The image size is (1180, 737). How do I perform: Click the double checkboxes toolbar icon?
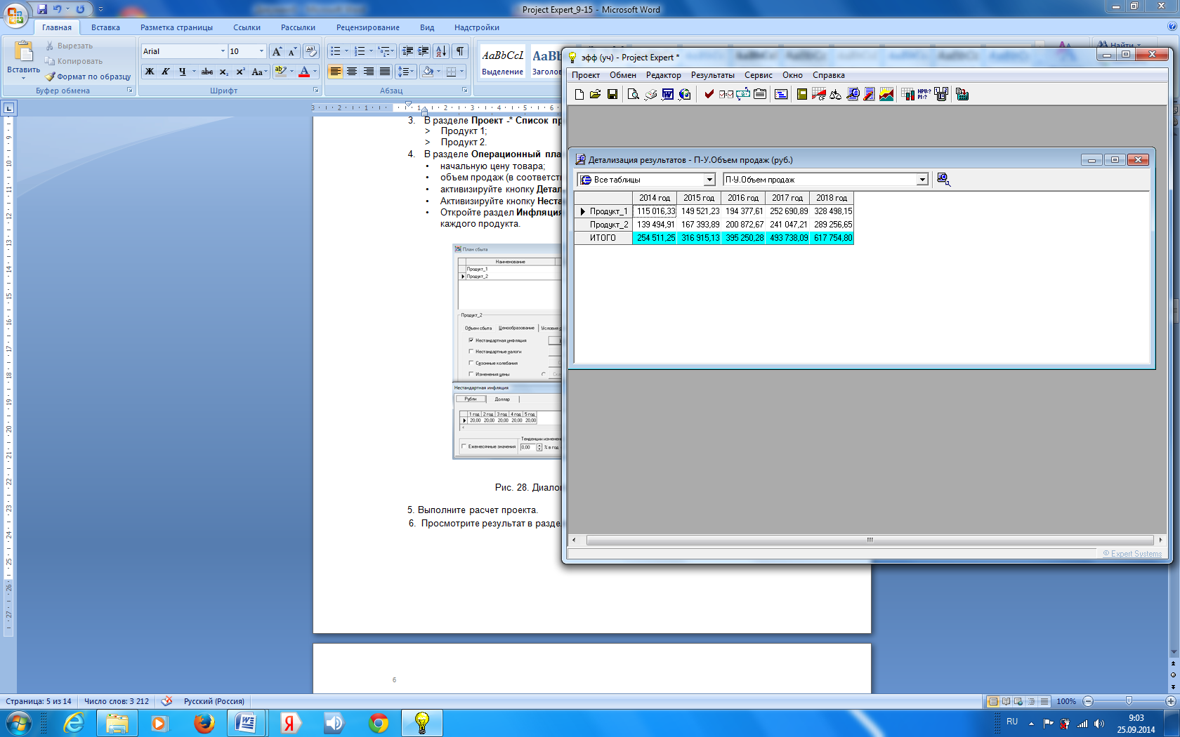[726, 94]
